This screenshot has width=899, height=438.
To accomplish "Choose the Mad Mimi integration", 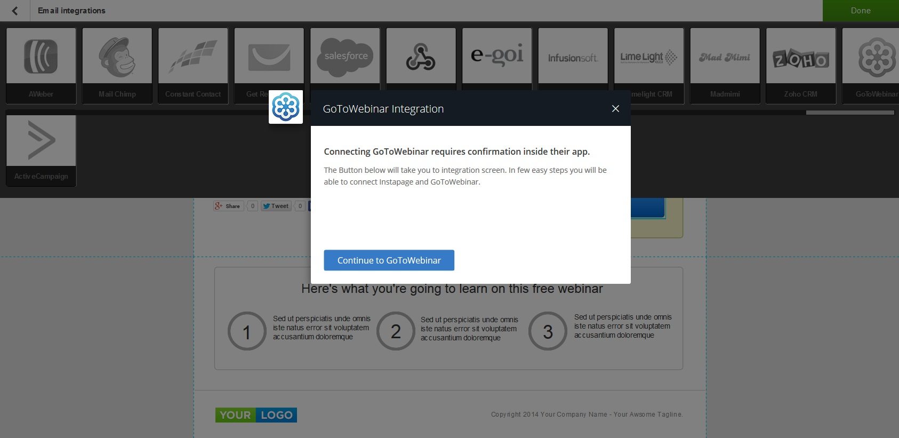I will click(x=725, y=66).
